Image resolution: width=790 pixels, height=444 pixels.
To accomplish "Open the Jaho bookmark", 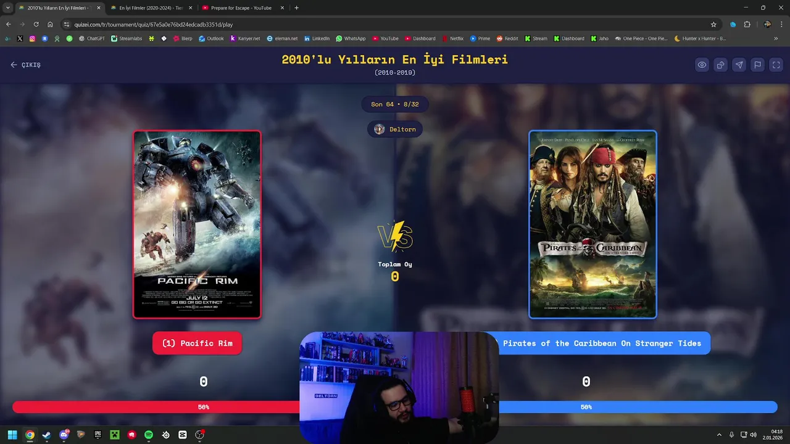I will [x=599, y=38].
